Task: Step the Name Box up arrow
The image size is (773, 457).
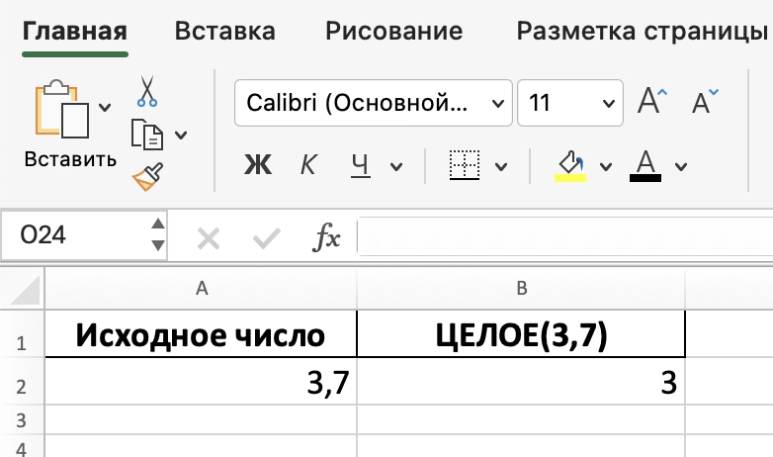Action: click(158, 225)
